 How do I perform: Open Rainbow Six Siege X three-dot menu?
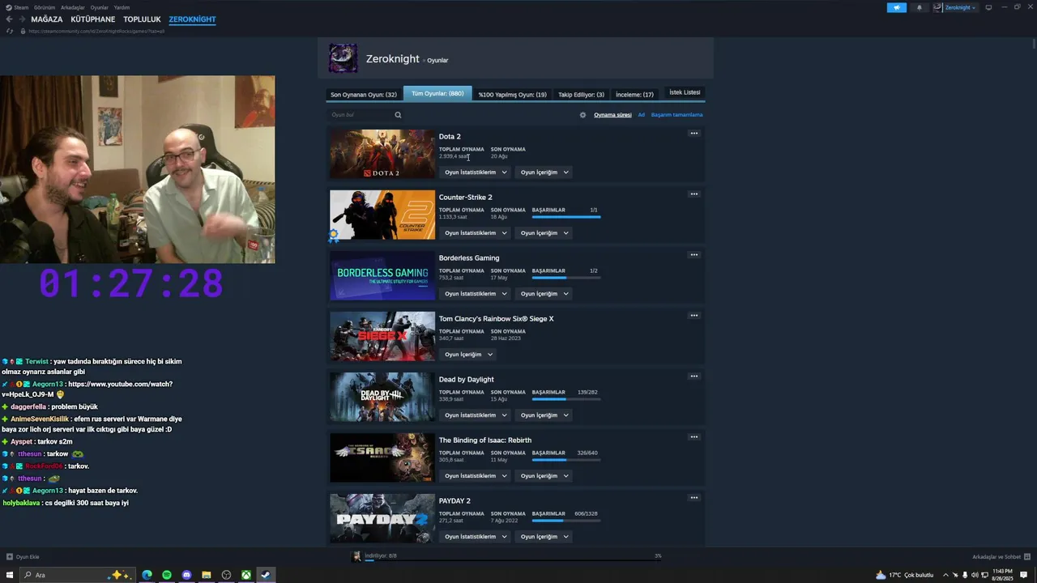pos(693,316)
